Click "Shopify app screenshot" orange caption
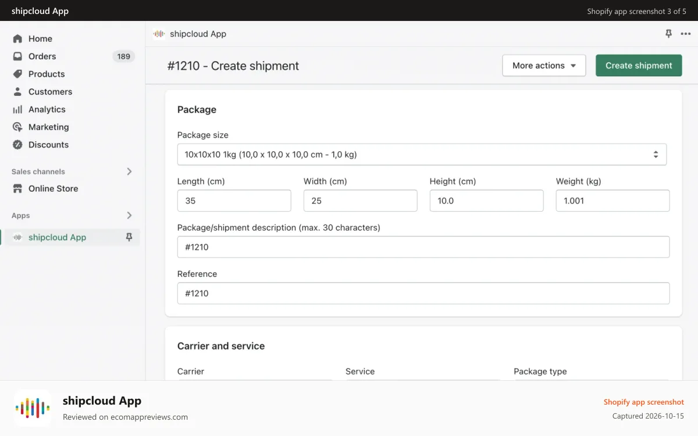 point(644,402)
